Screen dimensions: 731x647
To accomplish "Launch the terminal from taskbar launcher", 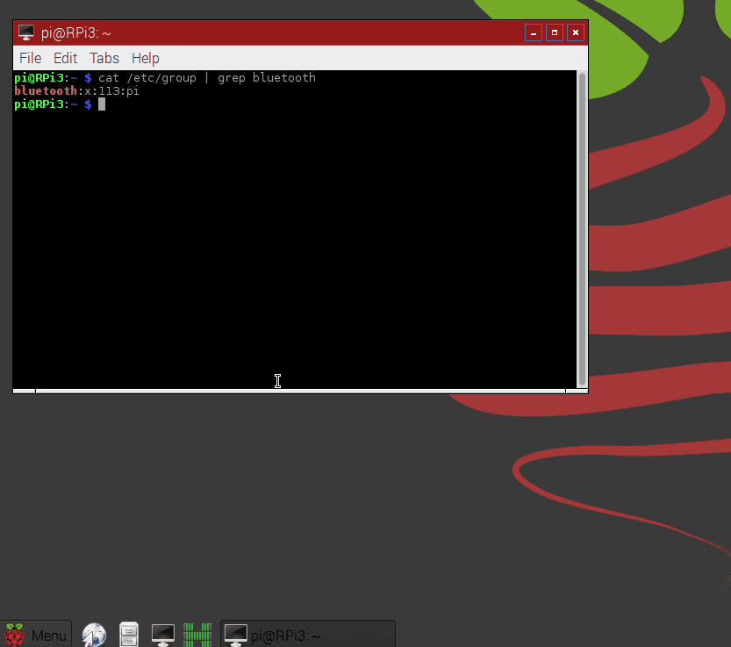I will (x=162, y=635).
